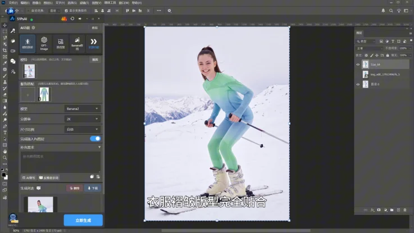Select the Banana AI function tile

click(77, 44)
